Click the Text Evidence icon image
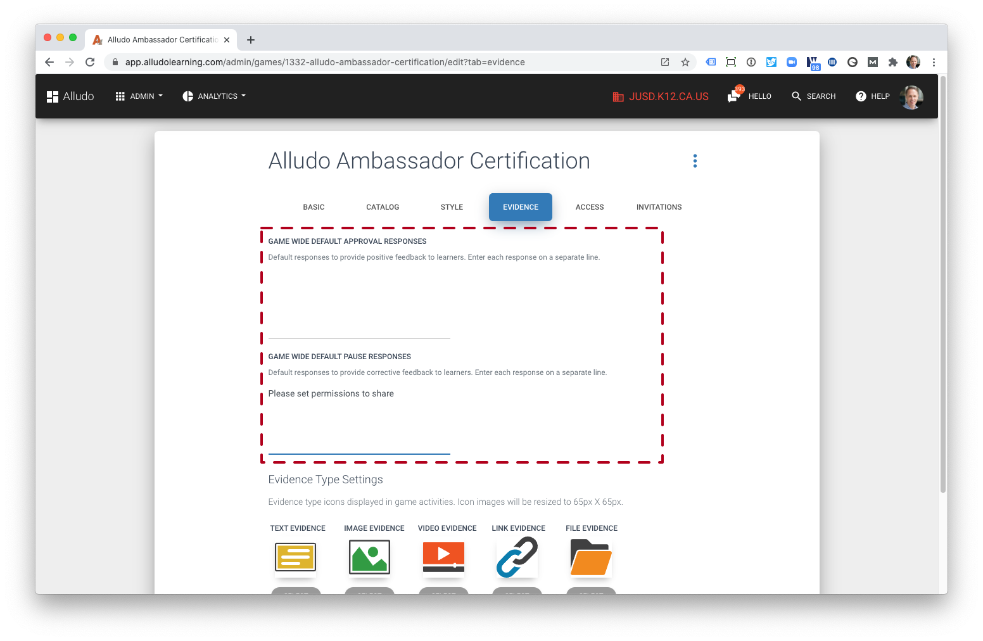 pos(295,557)
